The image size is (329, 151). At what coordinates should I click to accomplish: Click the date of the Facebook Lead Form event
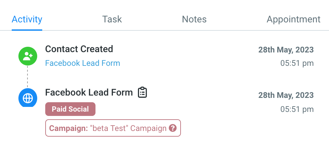[x=286, y=95]
